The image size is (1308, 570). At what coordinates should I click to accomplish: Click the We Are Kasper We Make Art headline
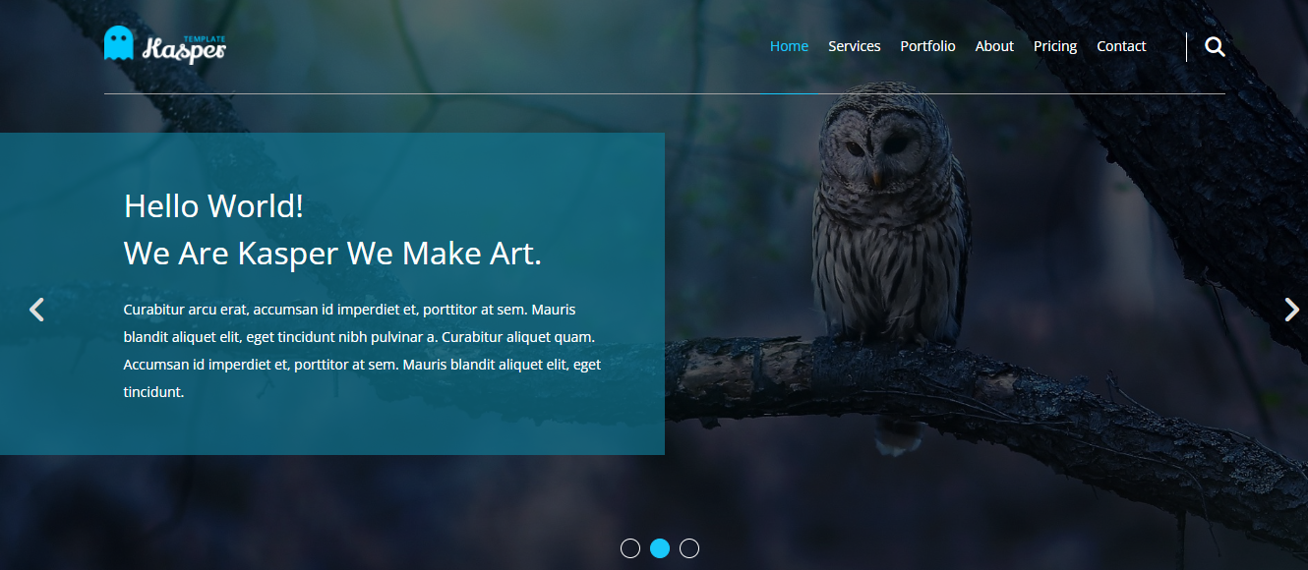[x=332, y=254]
